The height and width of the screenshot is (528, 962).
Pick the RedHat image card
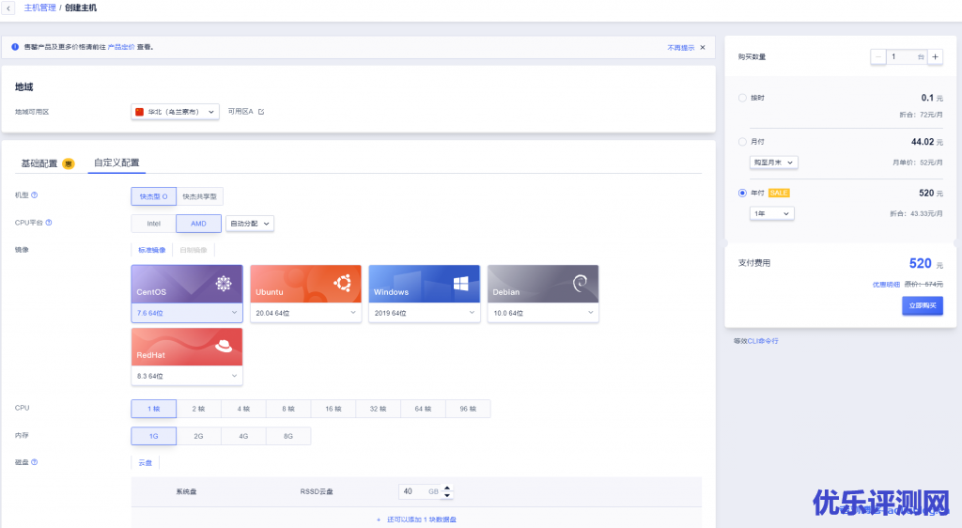[x=187, y=347]
